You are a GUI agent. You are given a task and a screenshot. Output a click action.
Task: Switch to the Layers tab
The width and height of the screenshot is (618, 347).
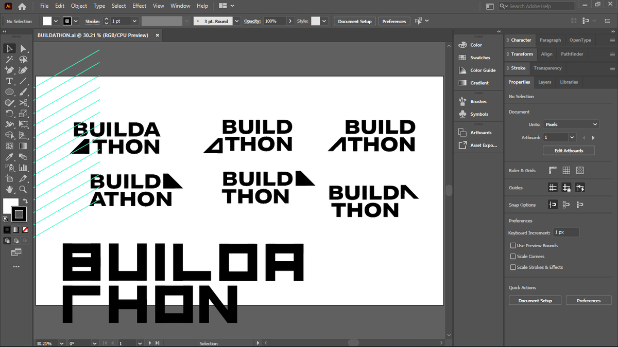tap(544, 82)
